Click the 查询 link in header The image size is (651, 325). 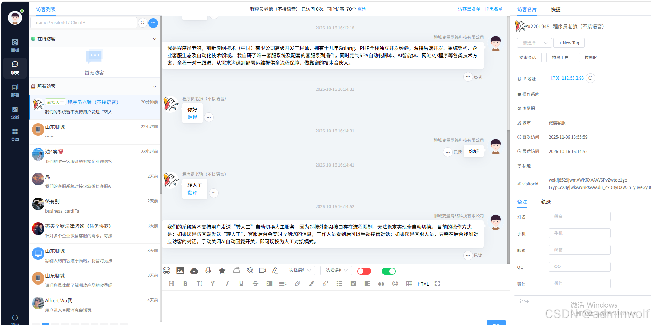click(362, 9)
